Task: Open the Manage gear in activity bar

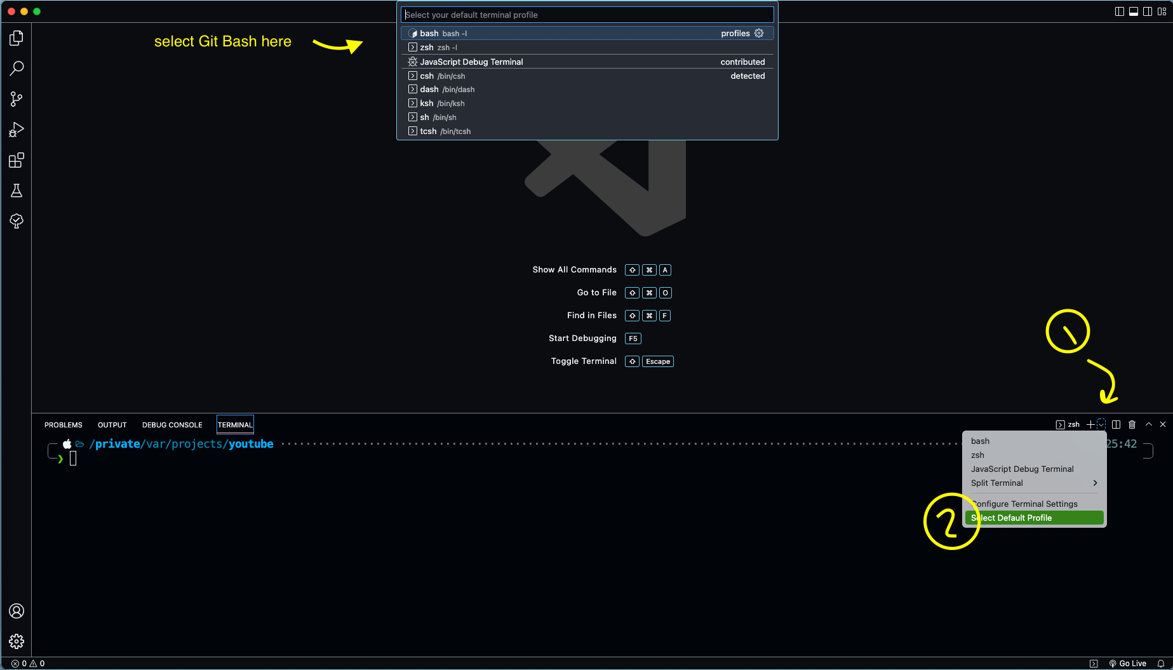Action: coord(17,641)
